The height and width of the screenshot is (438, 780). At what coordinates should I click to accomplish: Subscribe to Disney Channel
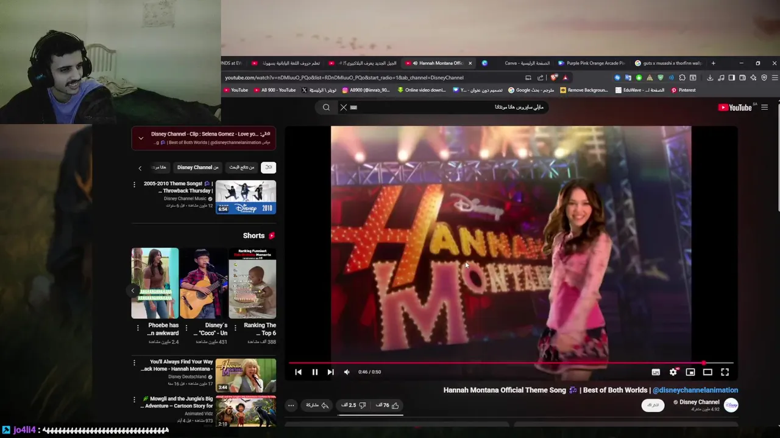pos(653,405)
